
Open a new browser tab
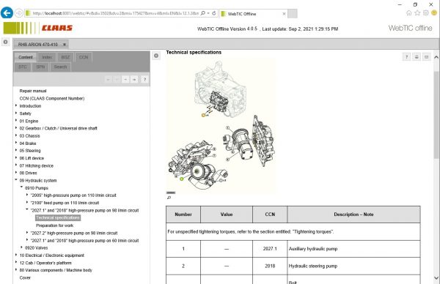[x=293, y=13]
